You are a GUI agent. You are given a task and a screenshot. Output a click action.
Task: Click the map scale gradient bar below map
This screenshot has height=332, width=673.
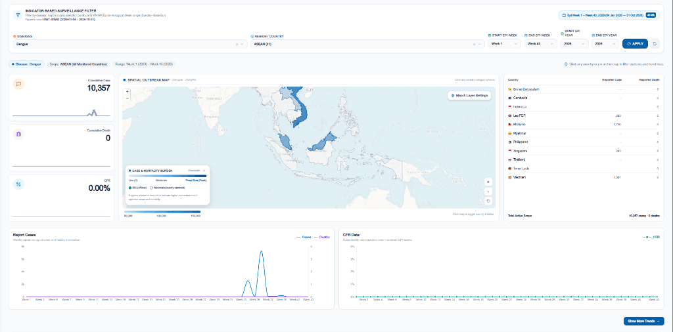(x=162, y=212)
